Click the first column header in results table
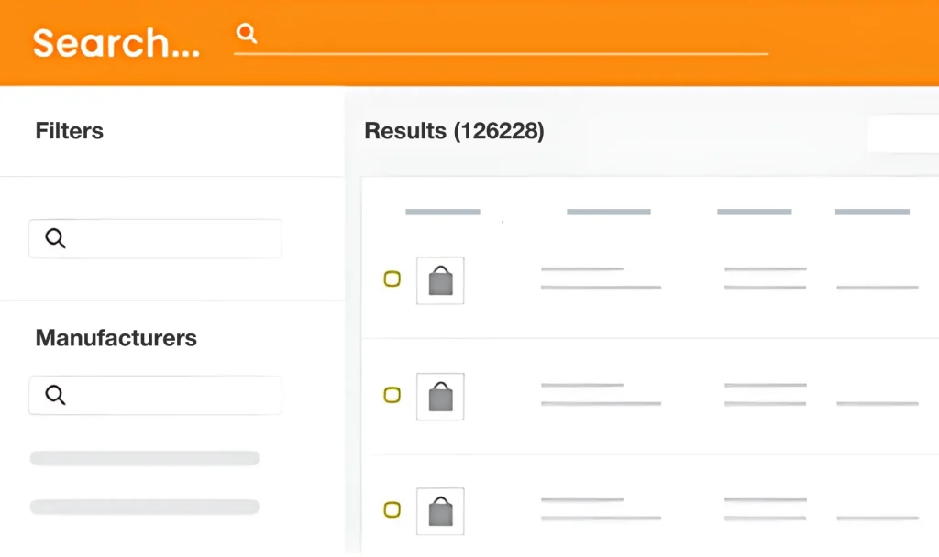939x557 pixels. (x=443, y=212)
